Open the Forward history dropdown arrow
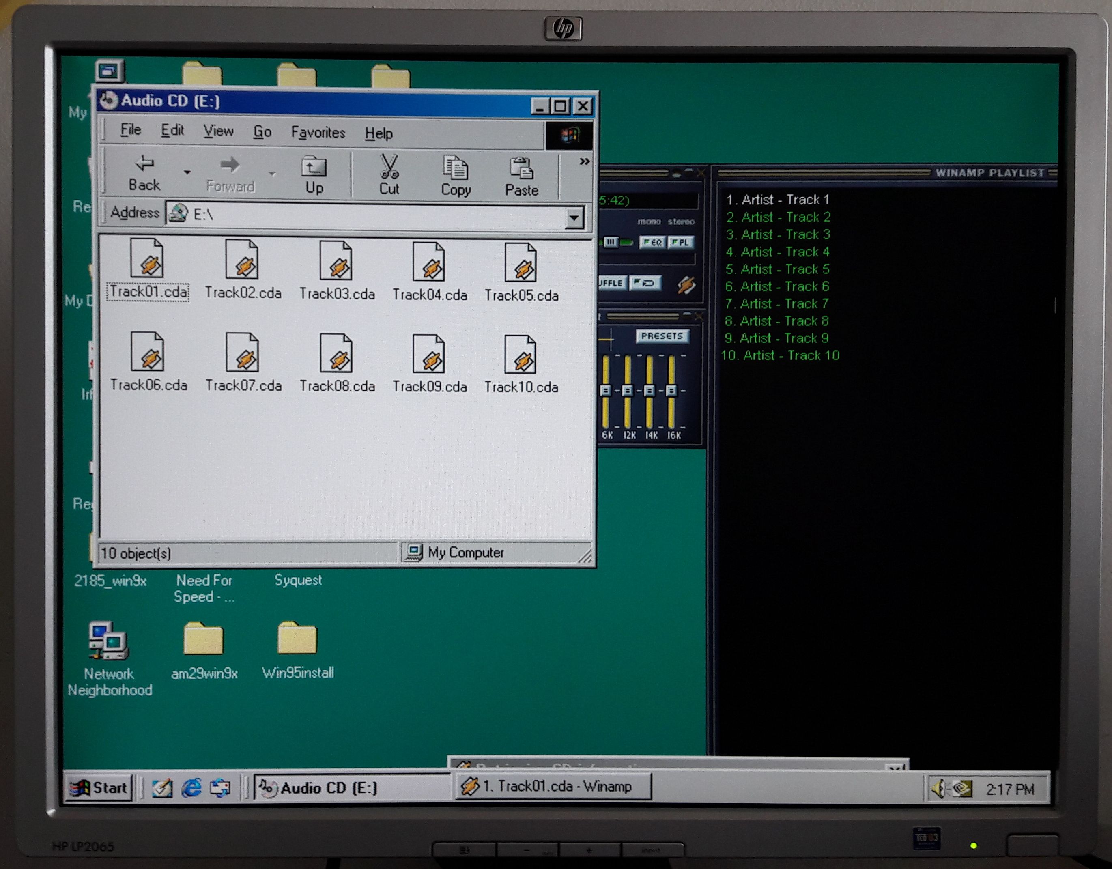The width and height of the screenshot is (1112, 869). pyautogui.click(x=272, y=174)
